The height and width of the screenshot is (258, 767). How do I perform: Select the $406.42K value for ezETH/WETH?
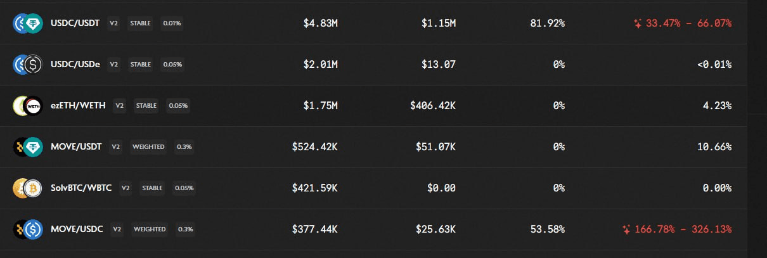click(x=432, y=106)
